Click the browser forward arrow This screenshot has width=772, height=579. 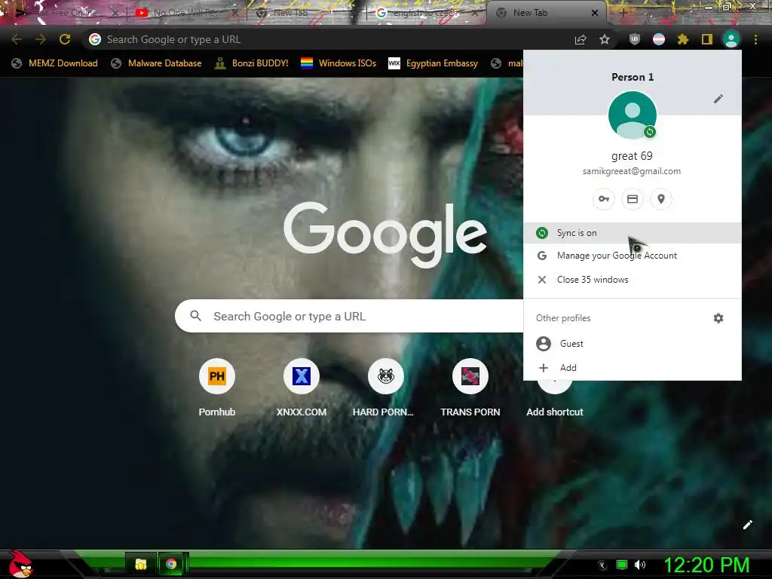click(41, 39)
